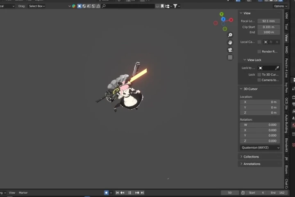The height and width of the screenshot is (197, 295).
Task: Click the local camera object icon
Action: click(x=265, y=42)
